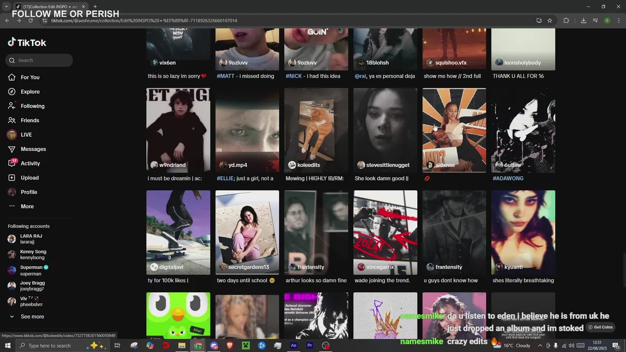Reload the page
The image size is (626, 352).
point(30,21)
